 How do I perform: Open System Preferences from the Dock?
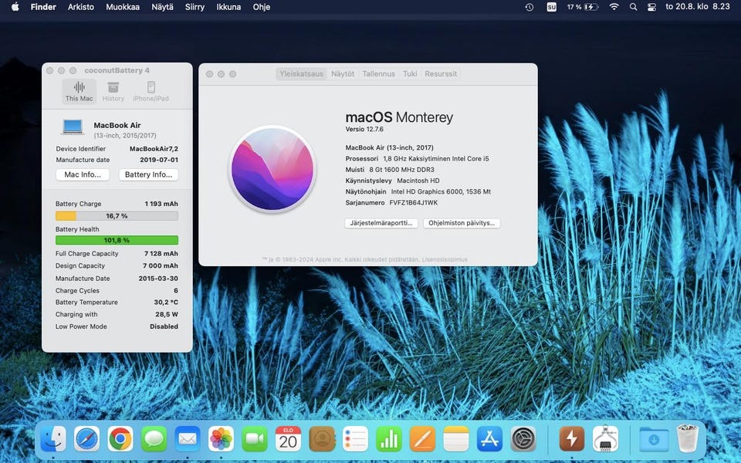(x=523, y=439)
